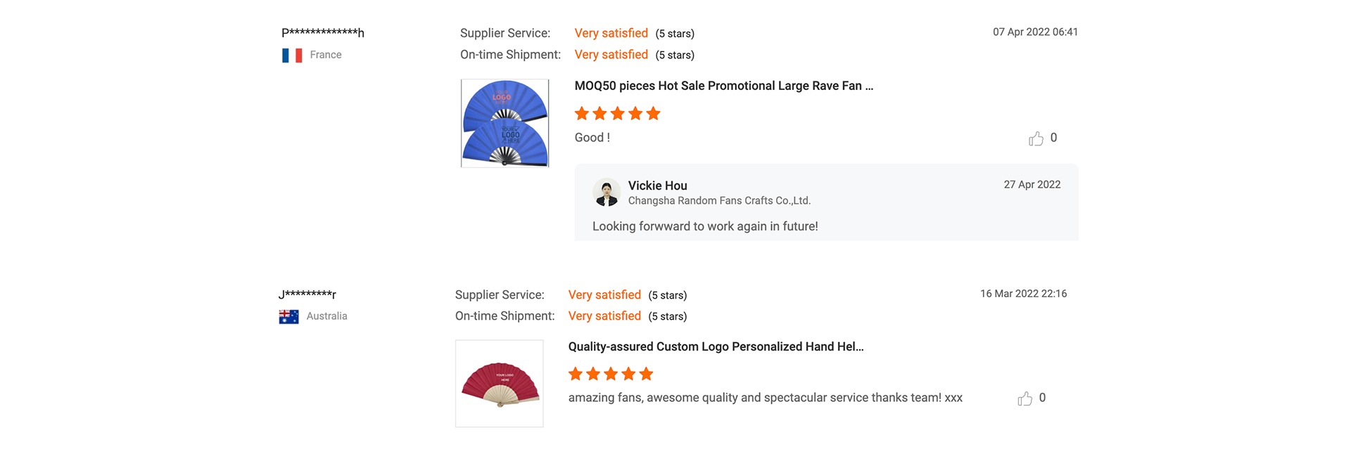Click star rating under the Rave Fan title
The width and height of the screenshot is (1351, 456).
point(617,114)
